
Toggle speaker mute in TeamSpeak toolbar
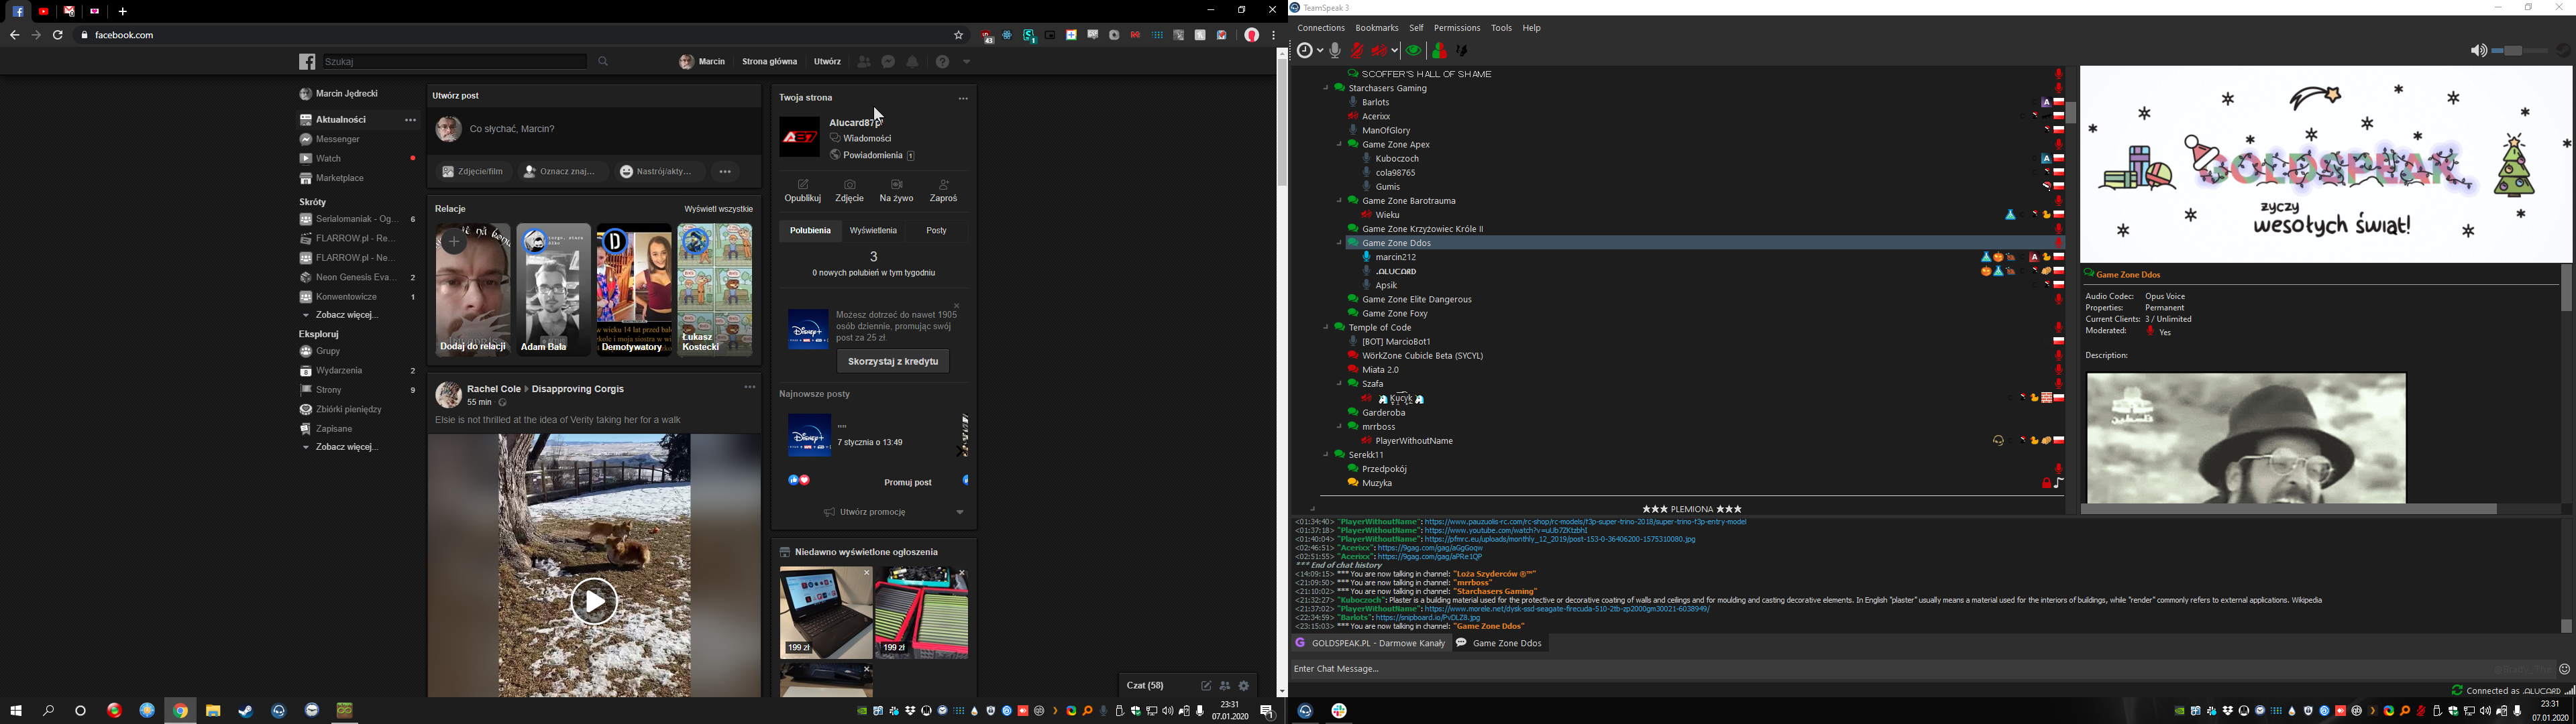[x=1380, y=51]
